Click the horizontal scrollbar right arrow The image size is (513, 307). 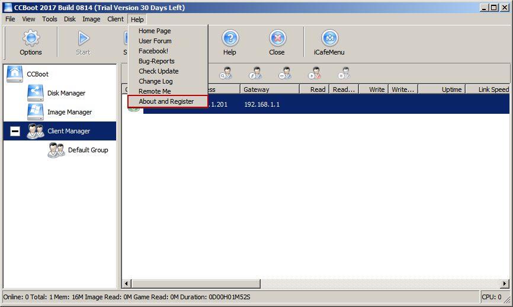pyautogui.click(x=505, y=283)
